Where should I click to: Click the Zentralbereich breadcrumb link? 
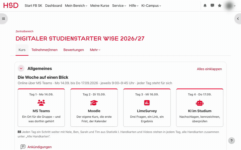point(24,31)
